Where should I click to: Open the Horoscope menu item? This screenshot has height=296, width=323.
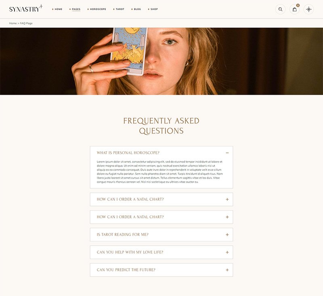(96, 9)
